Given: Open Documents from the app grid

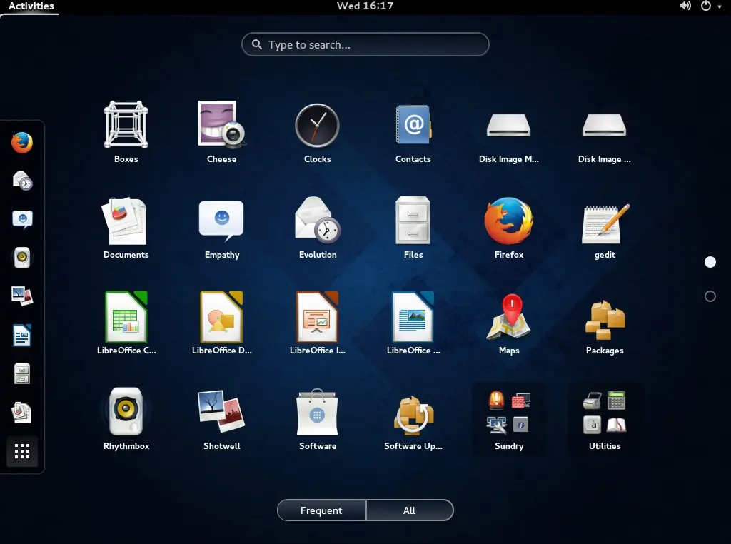Looking at the screenshot, I should click(126, 228).
